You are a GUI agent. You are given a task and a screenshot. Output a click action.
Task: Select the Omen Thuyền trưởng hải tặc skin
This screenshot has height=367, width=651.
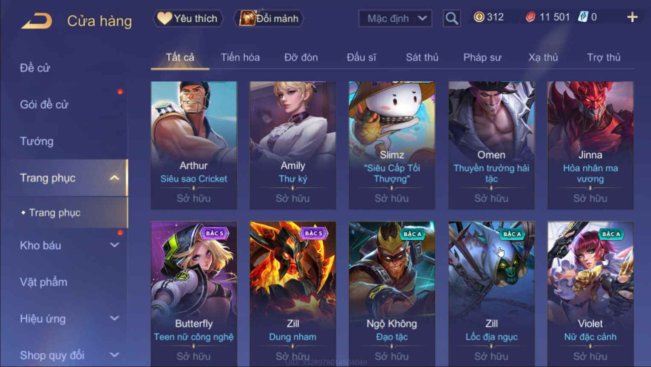(491, 145)
